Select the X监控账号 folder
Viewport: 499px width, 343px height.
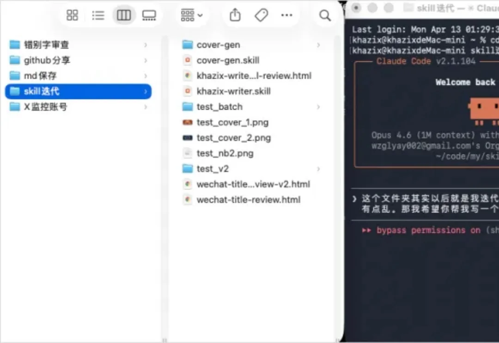click(45, 106)
